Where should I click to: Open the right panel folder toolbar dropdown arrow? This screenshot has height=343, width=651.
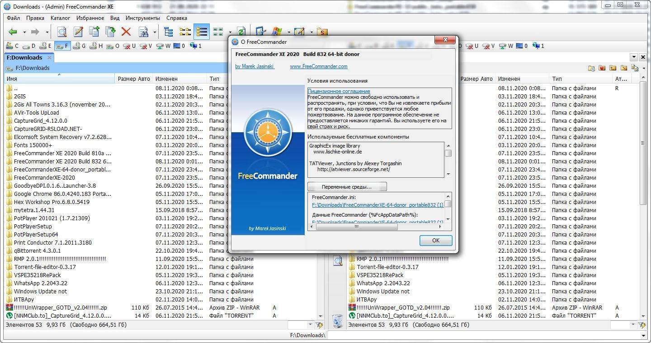coord(643,69)
